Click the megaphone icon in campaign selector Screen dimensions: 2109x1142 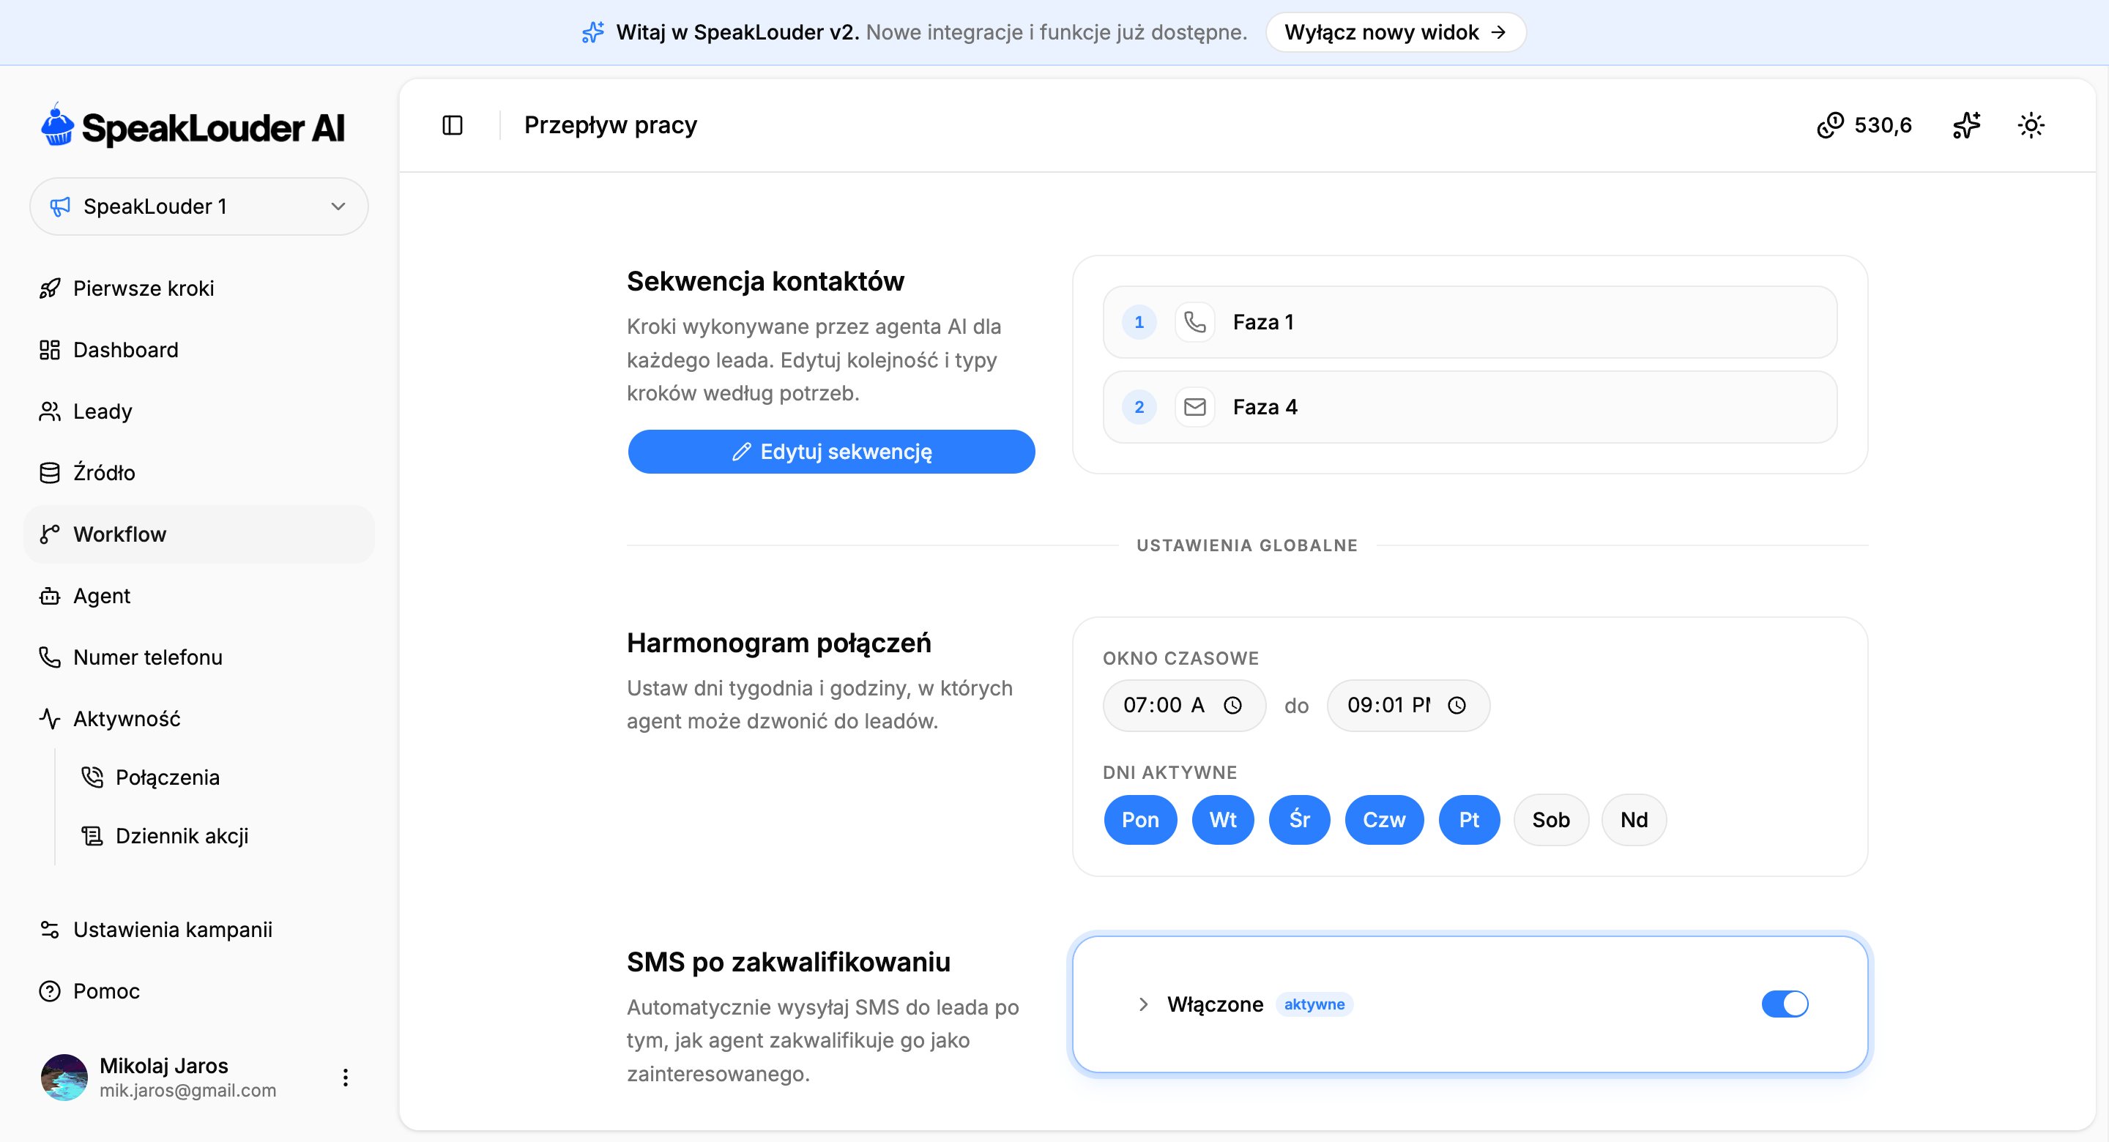[60, 206]
